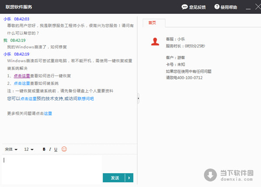Collapse the right panel with splitter arrow

138,98
